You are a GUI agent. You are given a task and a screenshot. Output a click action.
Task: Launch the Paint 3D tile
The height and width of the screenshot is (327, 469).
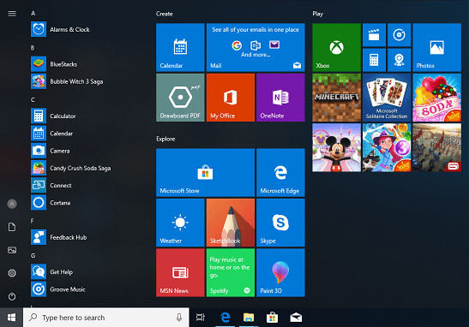tap(280, 273)
